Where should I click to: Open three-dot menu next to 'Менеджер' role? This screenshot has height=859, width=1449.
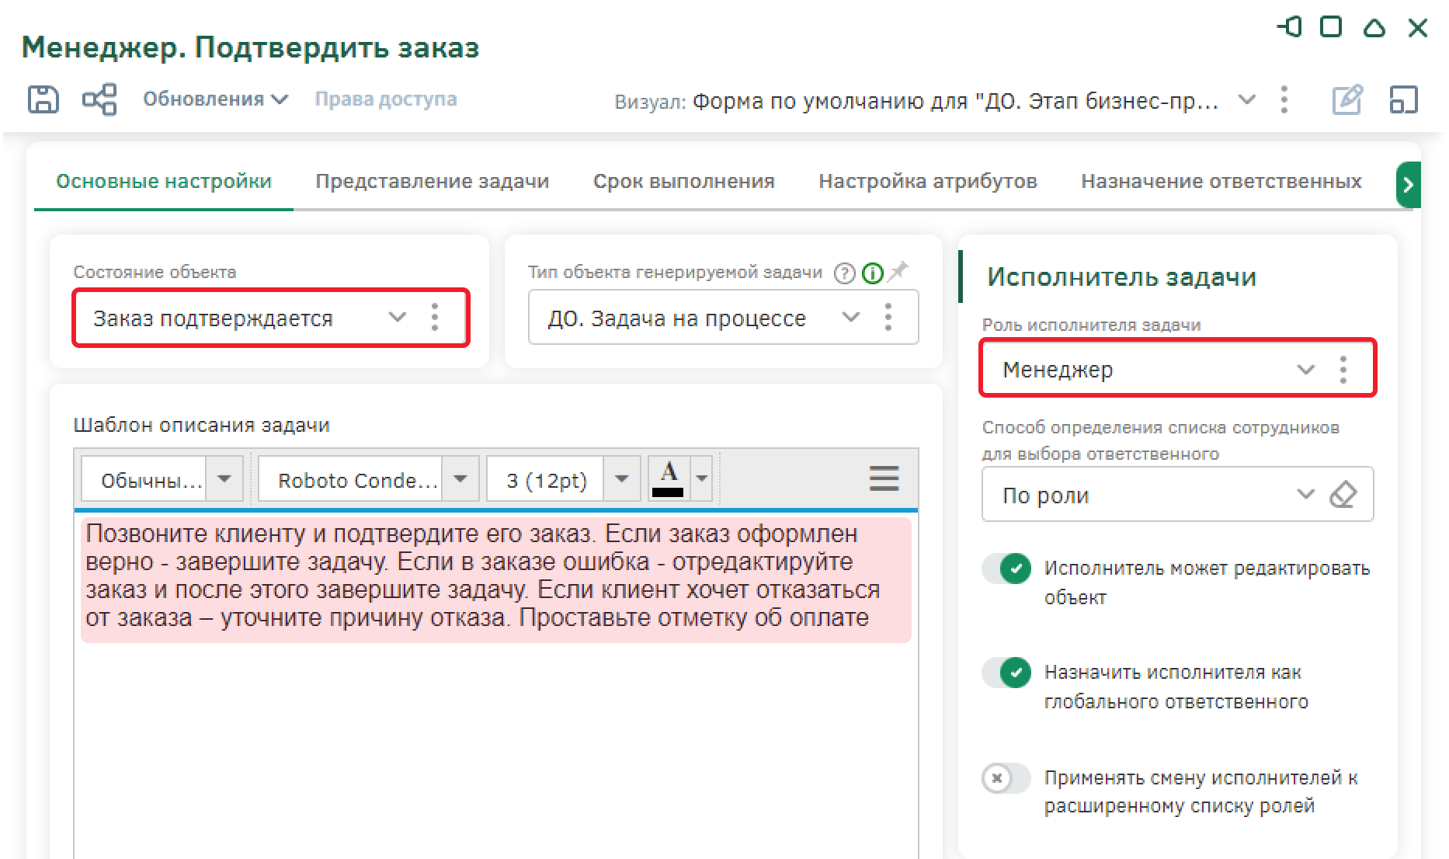coord(1343,370)
